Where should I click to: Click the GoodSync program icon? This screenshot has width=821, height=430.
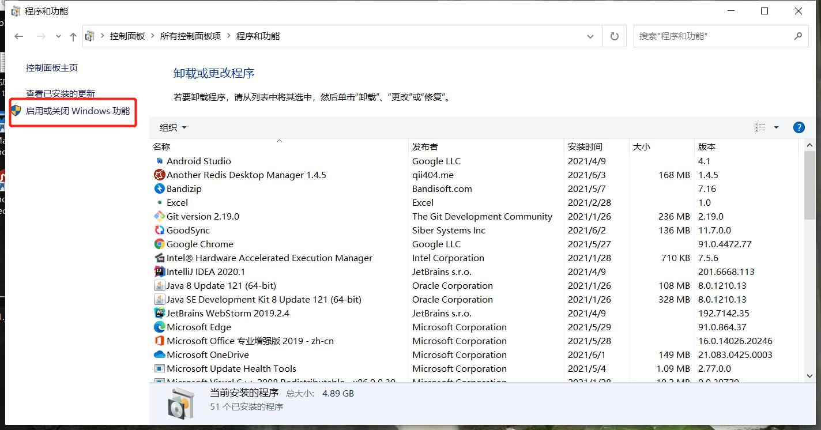click(160, 230)
